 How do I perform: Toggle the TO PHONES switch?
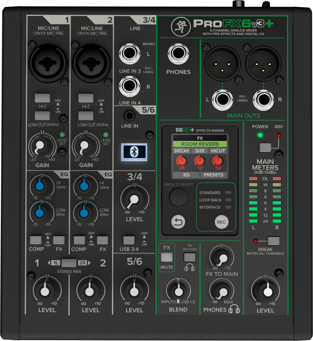click(x=190, y=257)
